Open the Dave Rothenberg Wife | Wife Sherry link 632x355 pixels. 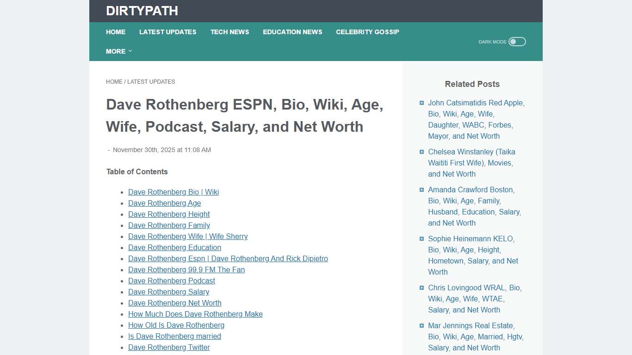pyautogui.click(x=188, y=236)
